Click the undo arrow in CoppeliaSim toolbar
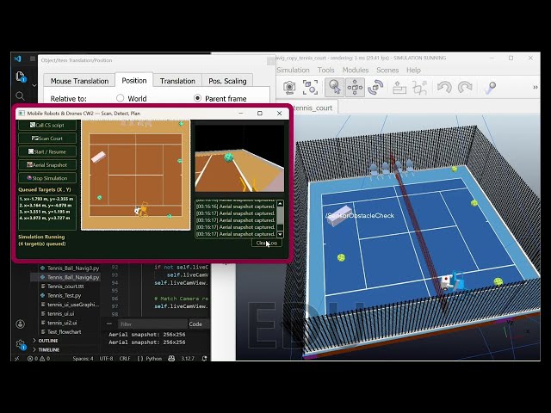The width and height of the screenshot is (551, 413). point(444,87)
